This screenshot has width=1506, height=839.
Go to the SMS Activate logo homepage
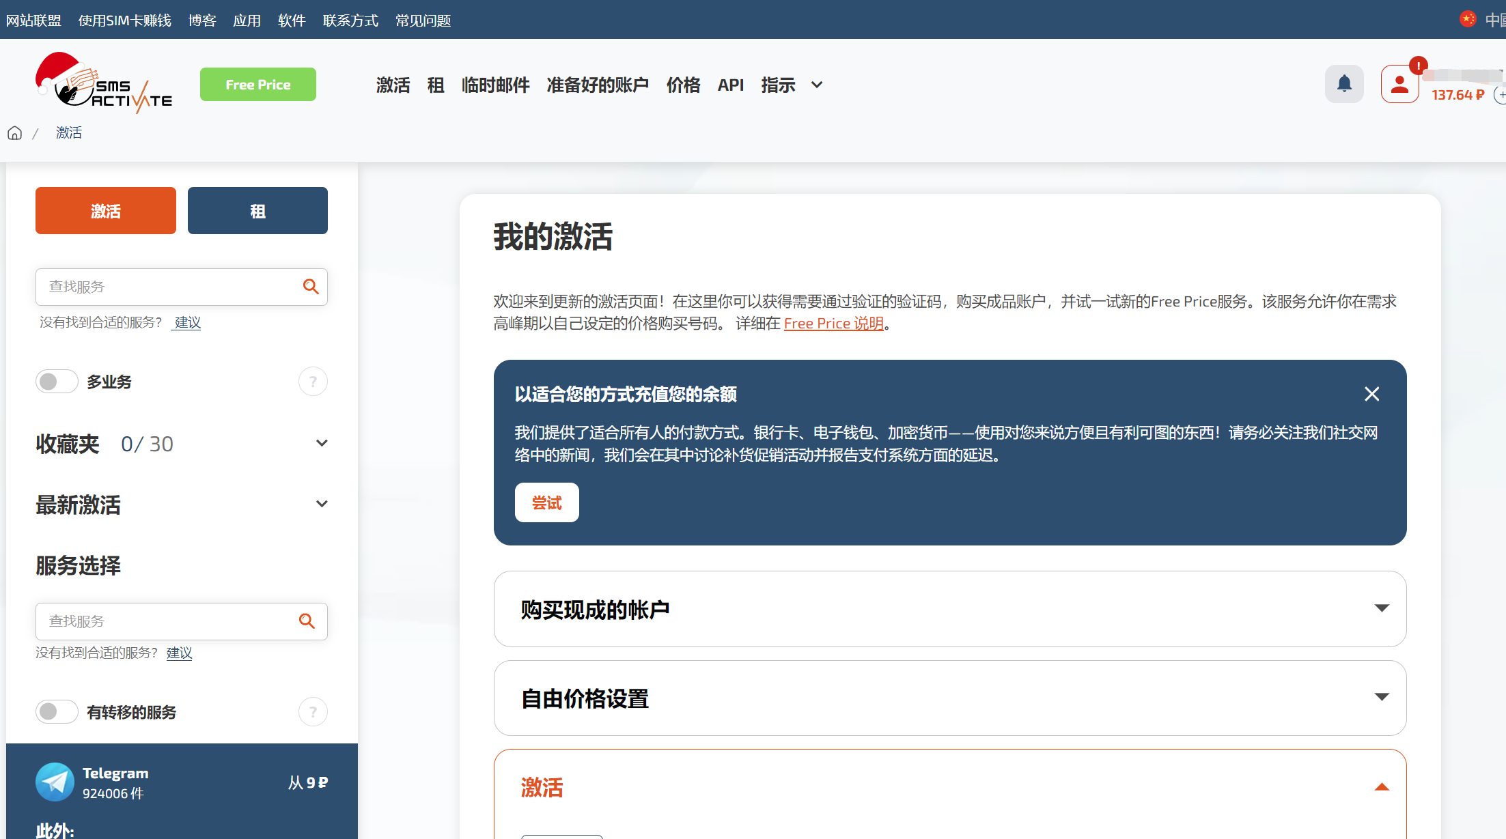click(103, 83)
